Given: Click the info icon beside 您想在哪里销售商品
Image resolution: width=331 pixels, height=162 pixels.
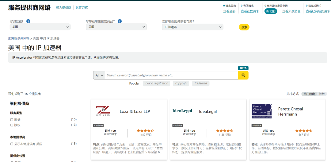Looking at the screenshot, I should tap(120, 21).
